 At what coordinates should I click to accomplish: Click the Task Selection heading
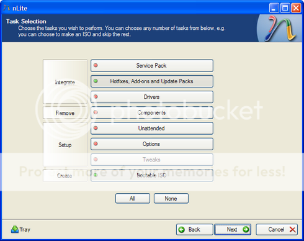(26, 21)
